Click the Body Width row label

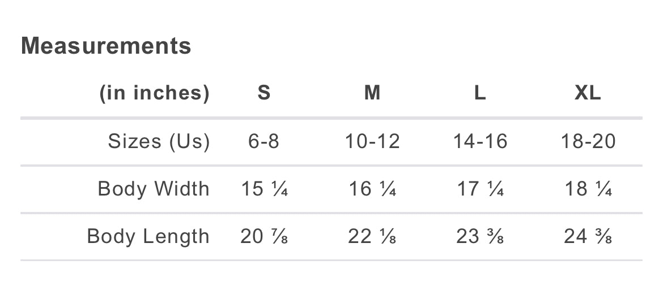(x=154, y=189)
